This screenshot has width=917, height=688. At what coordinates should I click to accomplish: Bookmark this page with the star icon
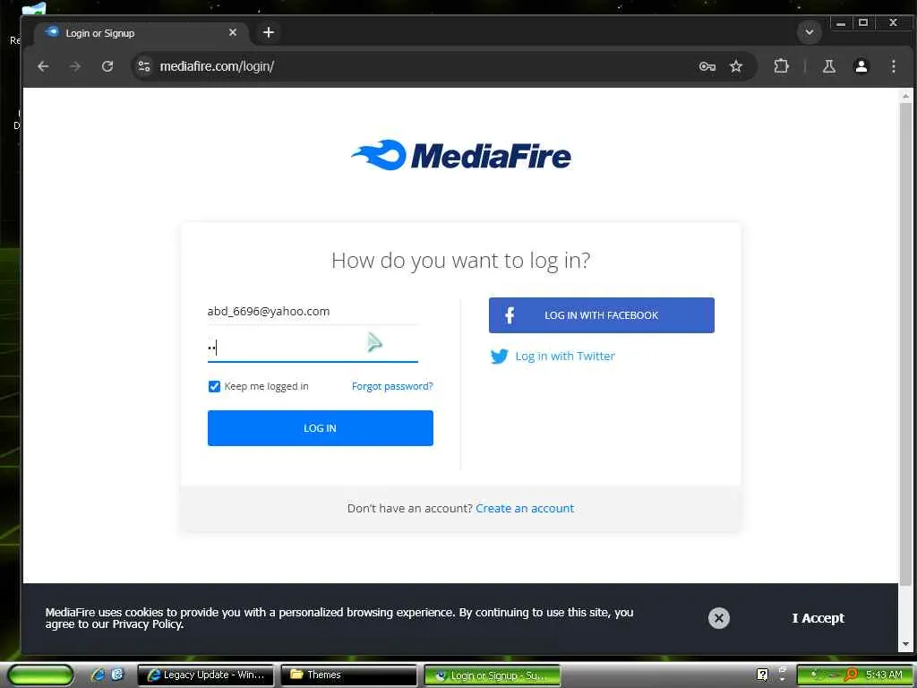tap(736, 66)
